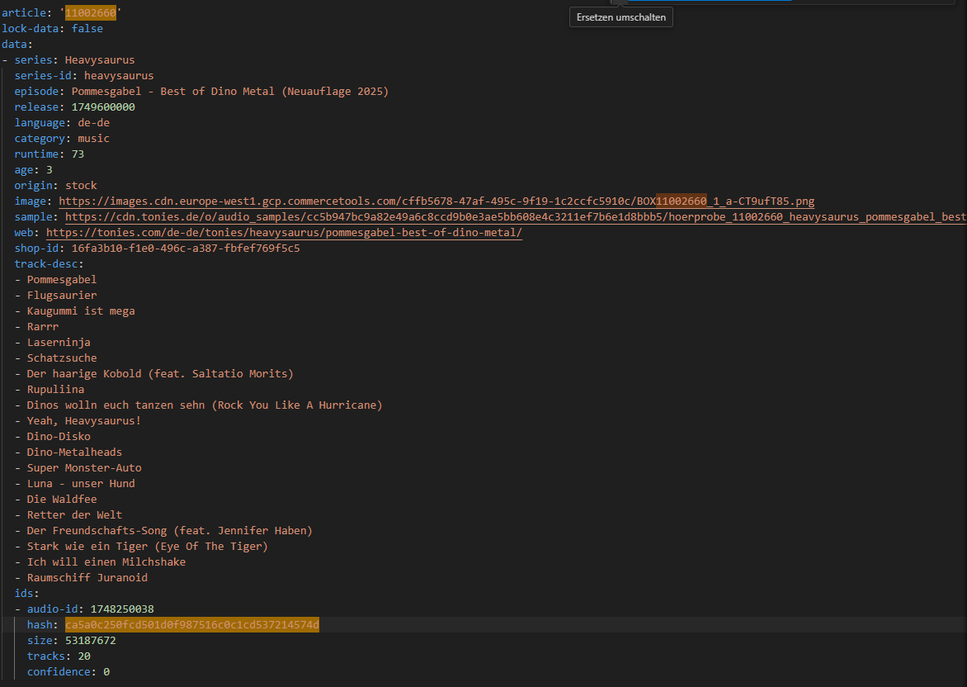Screen dimensions: 967x687
Task: Open the tonies.com web URL link
Action: tap(285, 233)
